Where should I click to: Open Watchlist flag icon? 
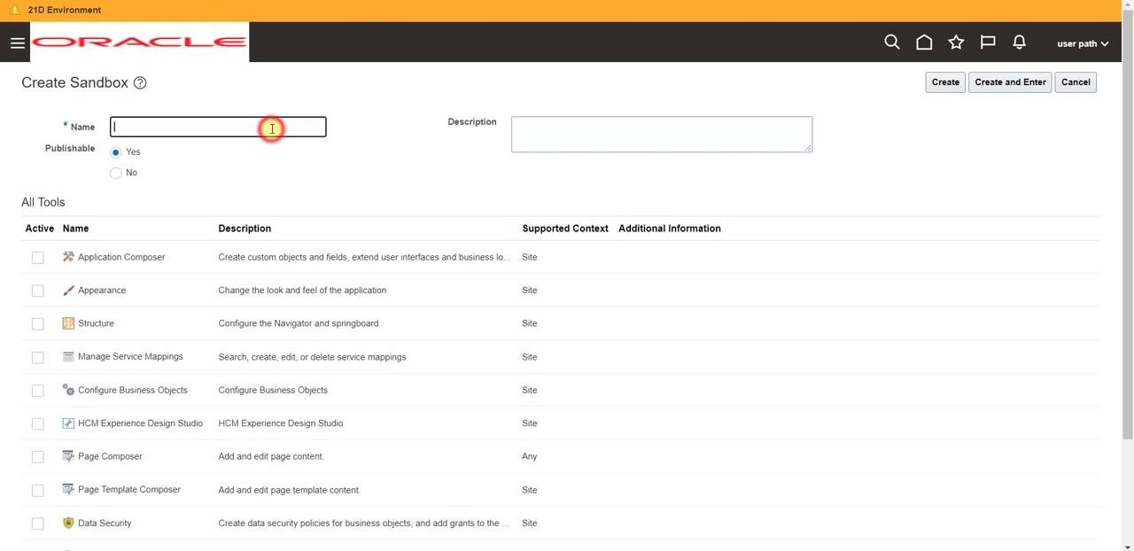pos(988,43)
